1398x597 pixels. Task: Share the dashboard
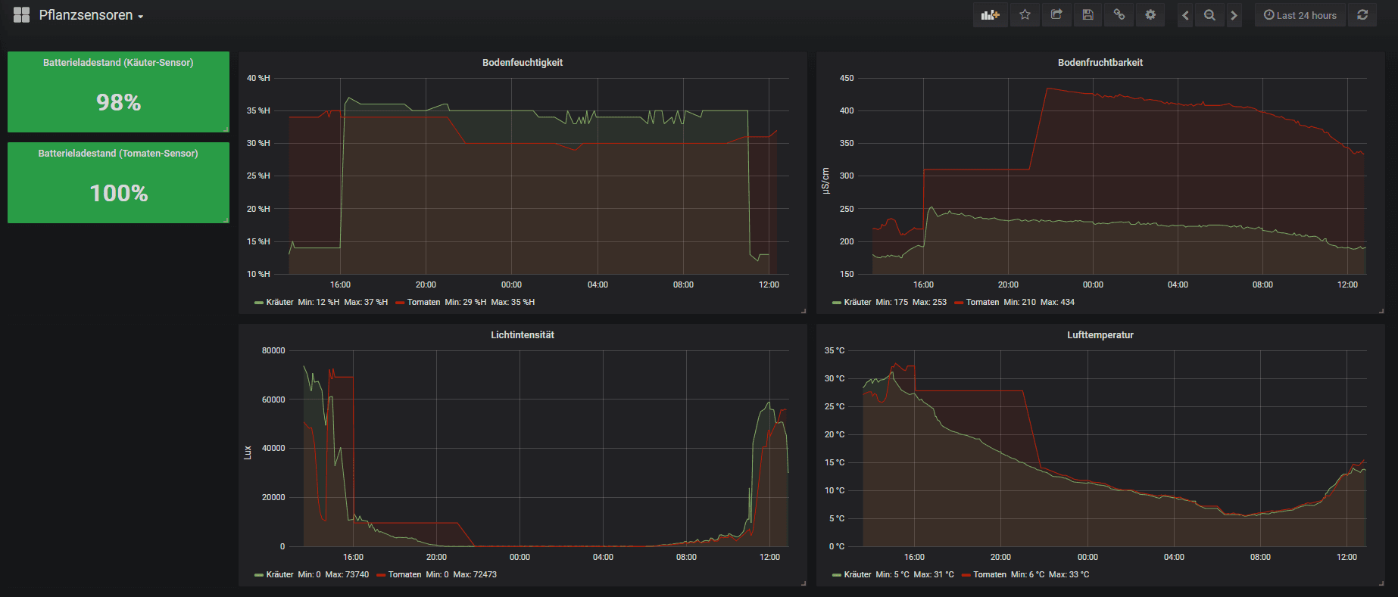pyautogui.click(x=1056, y=15)
